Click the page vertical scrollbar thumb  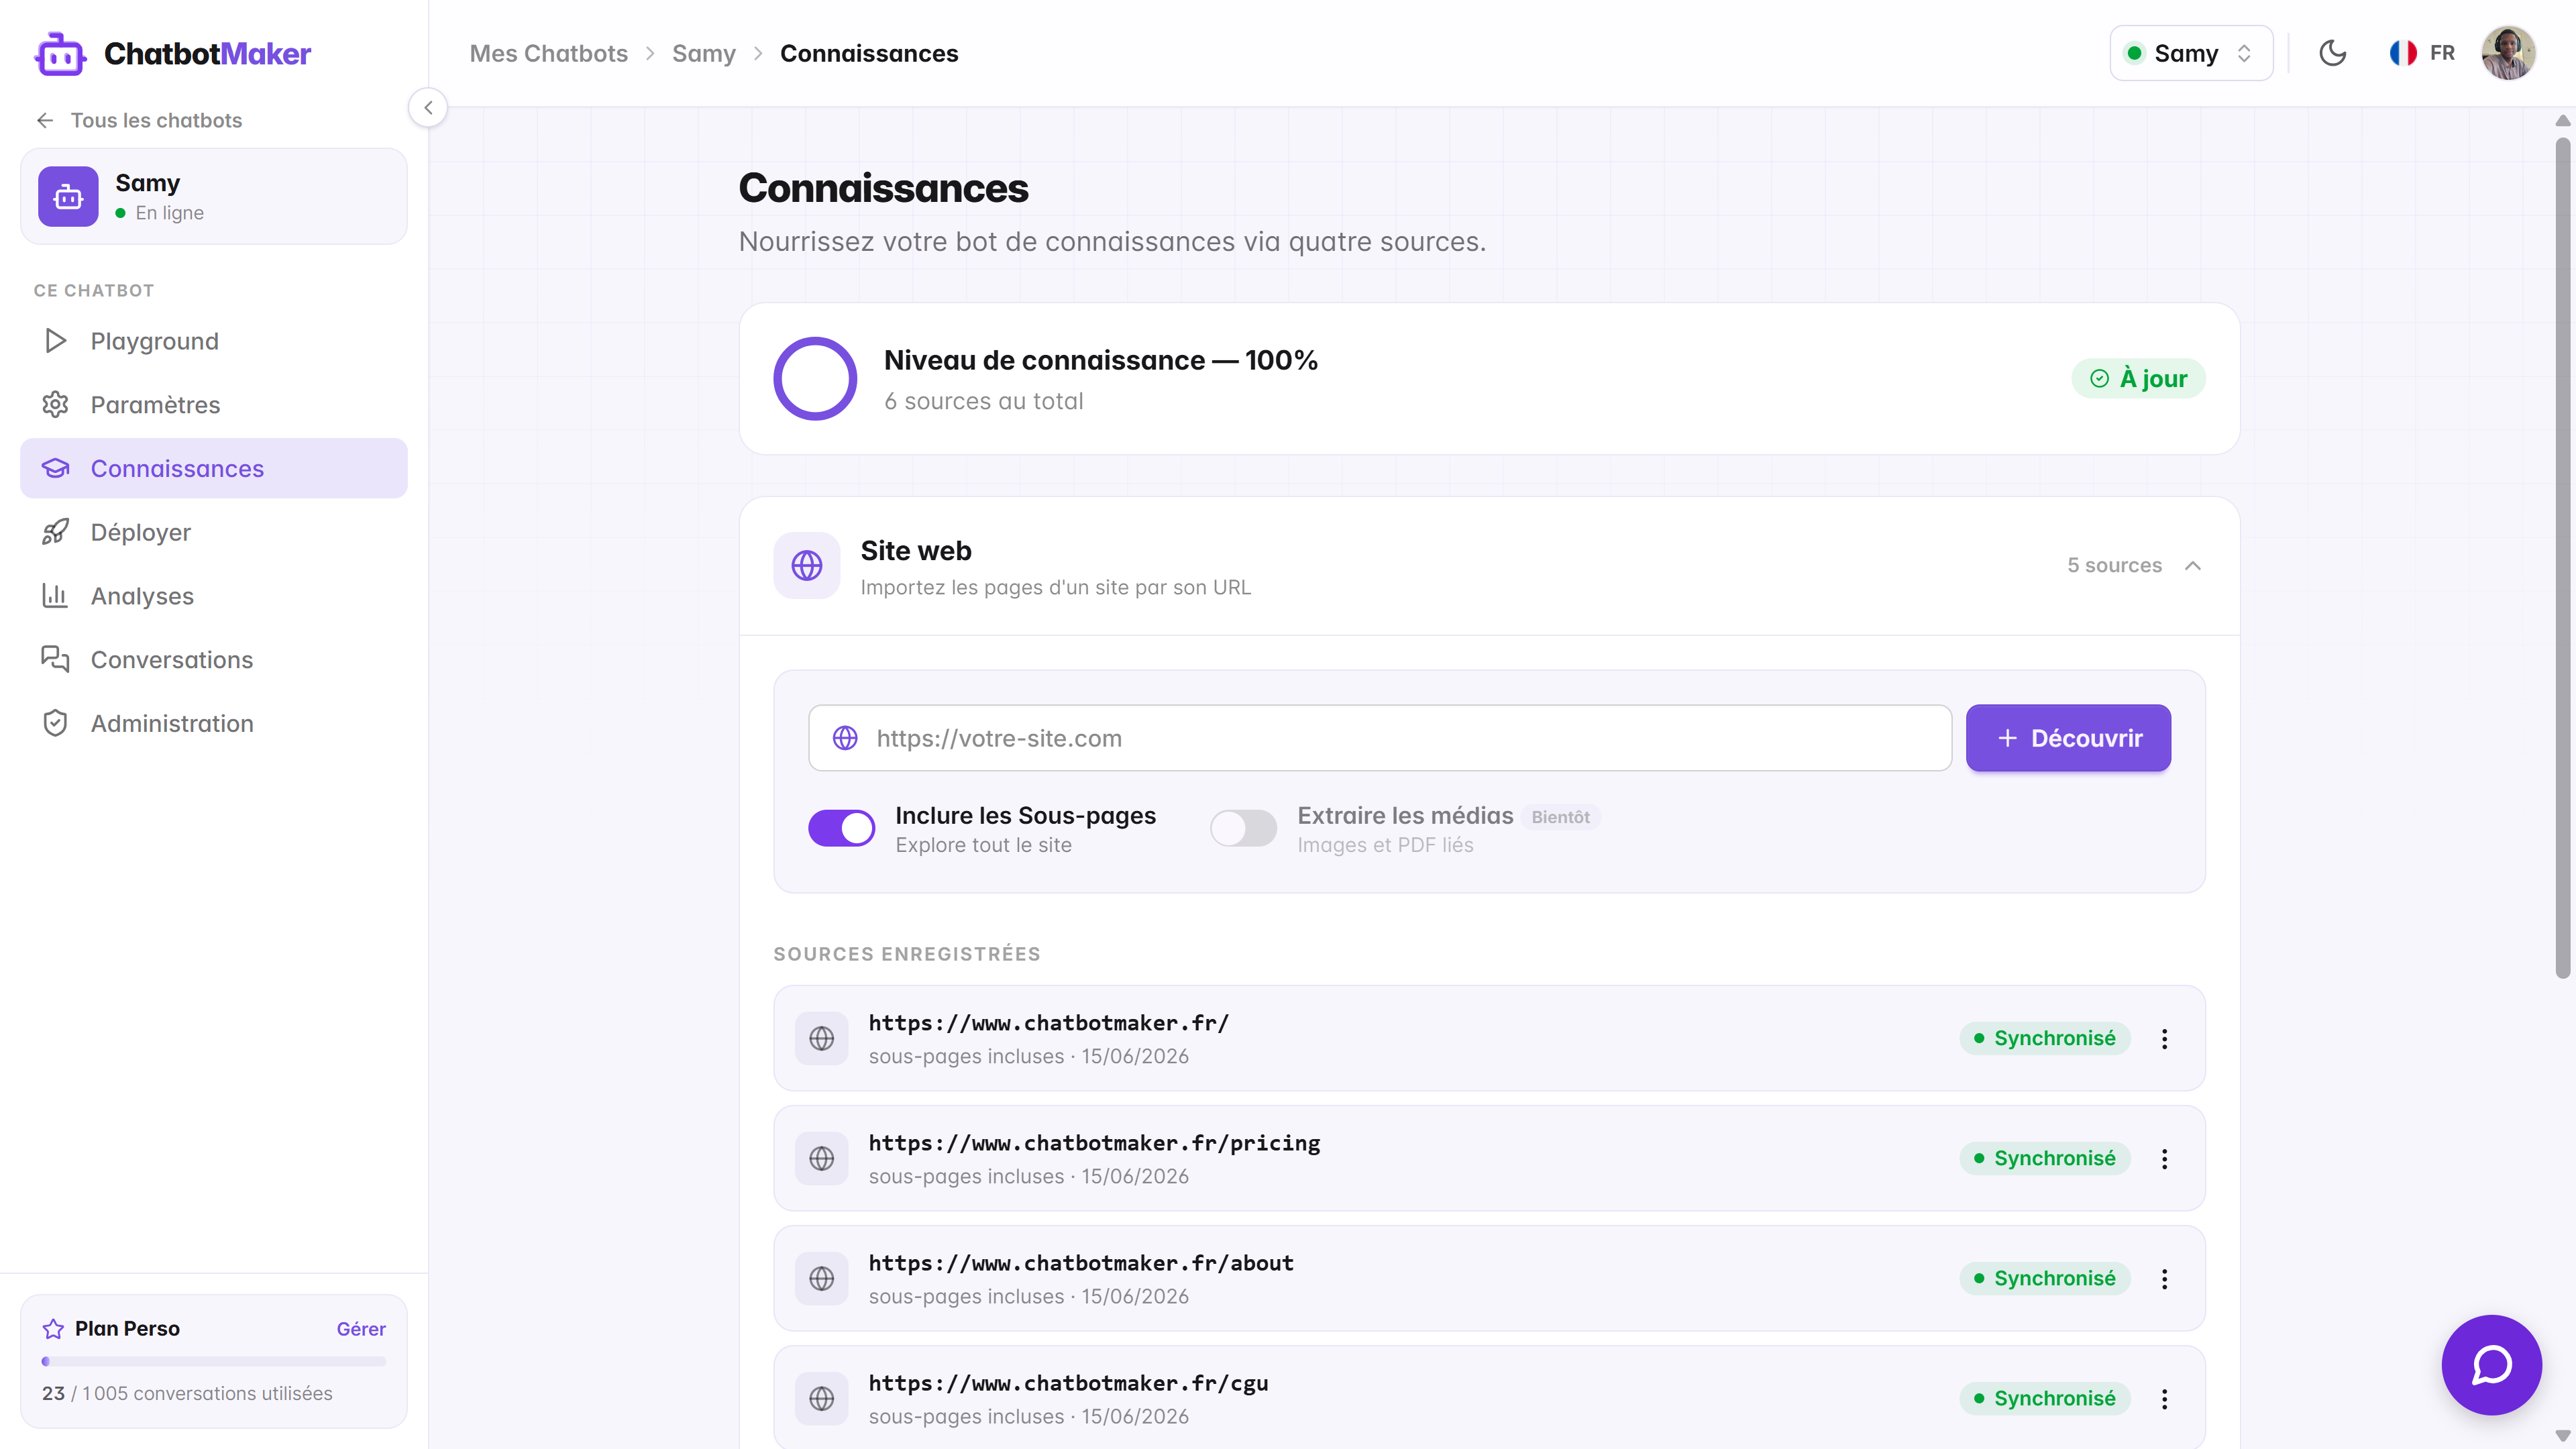point(2562,558)
